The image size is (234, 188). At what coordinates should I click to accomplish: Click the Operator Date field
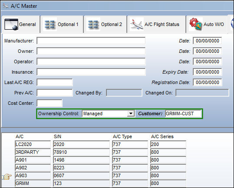(x=207, y=62)
